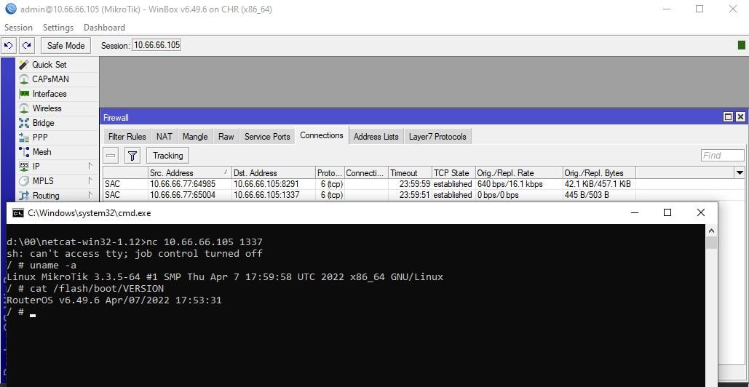Select connection row 10.66.66.77:64985
Viewport: 749px width, 387px height.
tap(423, 184)
